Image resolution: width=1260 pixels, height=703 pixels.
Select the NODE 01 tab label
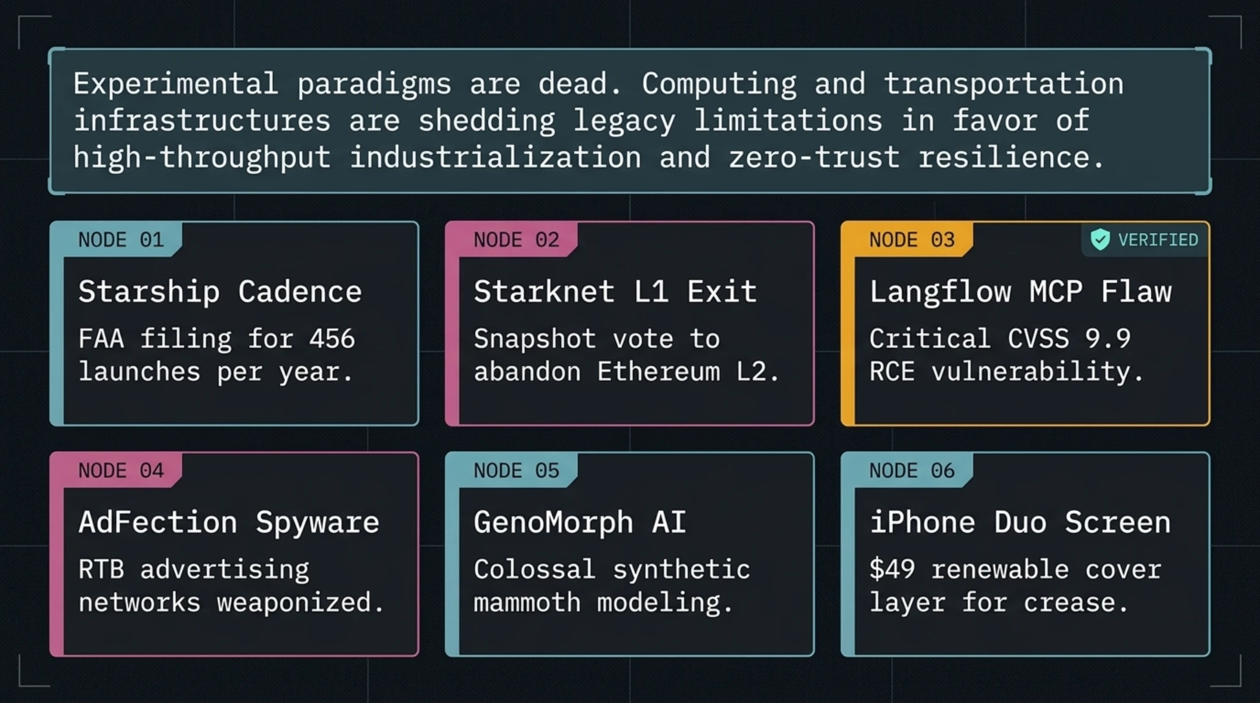click(x=121, y=240)
